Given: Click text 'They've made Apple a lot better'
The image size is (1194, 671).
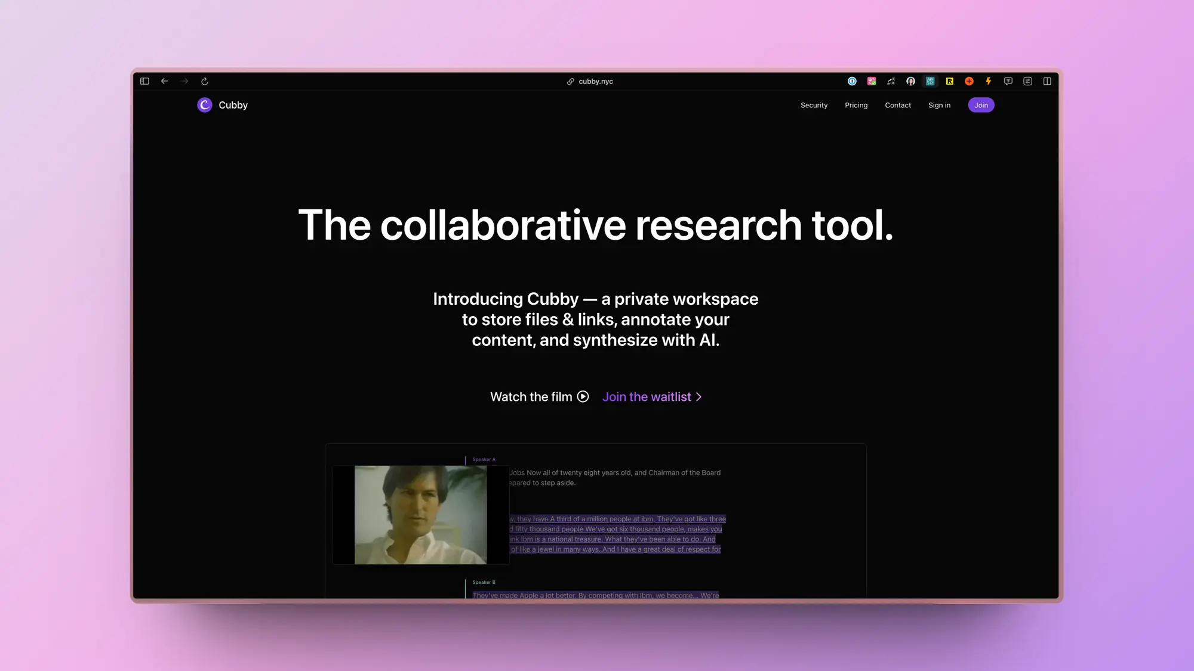Looking at the screenshot, I should point(524,595).
